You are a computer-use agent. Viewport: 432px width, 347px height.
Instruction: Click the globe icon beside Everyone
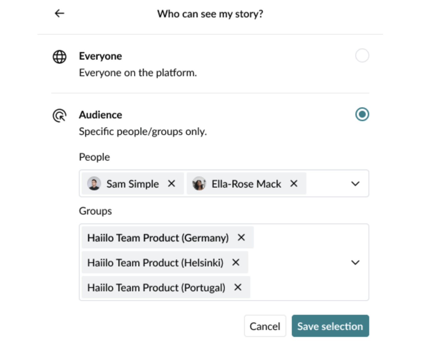pos(60,57)
